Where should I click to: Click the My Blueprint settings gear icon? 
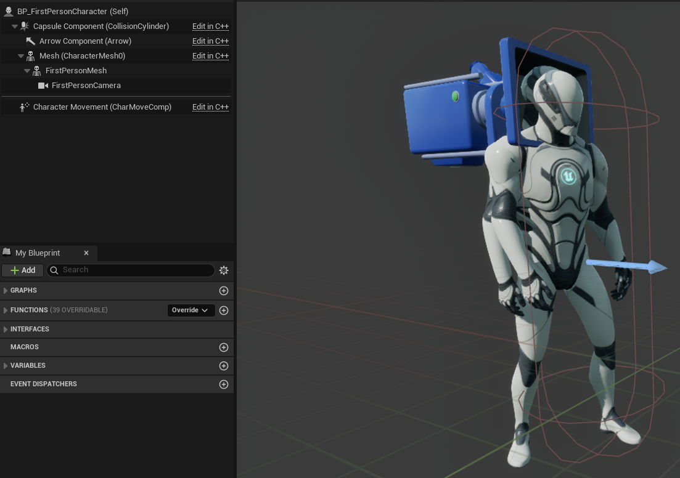tap(224, 270)
